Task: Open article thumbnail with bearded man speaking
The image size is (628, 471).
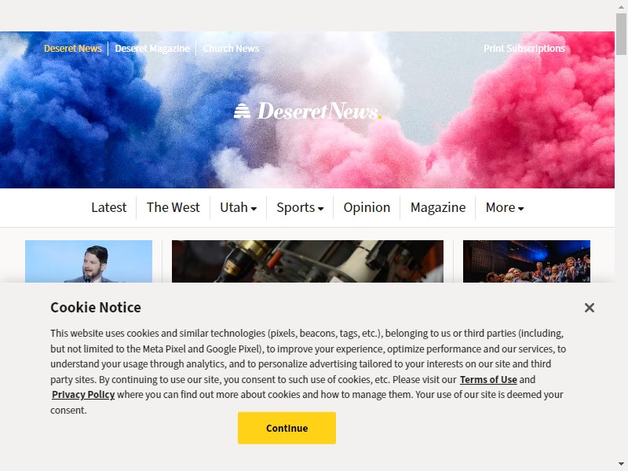Action: click(89, 261)
